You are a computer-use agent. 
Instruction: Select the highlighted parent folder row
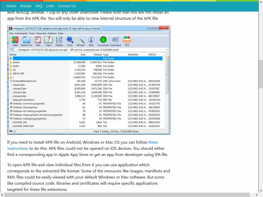86,58
